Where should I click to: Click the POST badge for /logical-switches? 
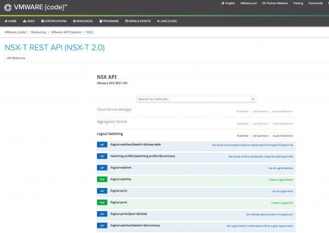click(x=102, y=179)
